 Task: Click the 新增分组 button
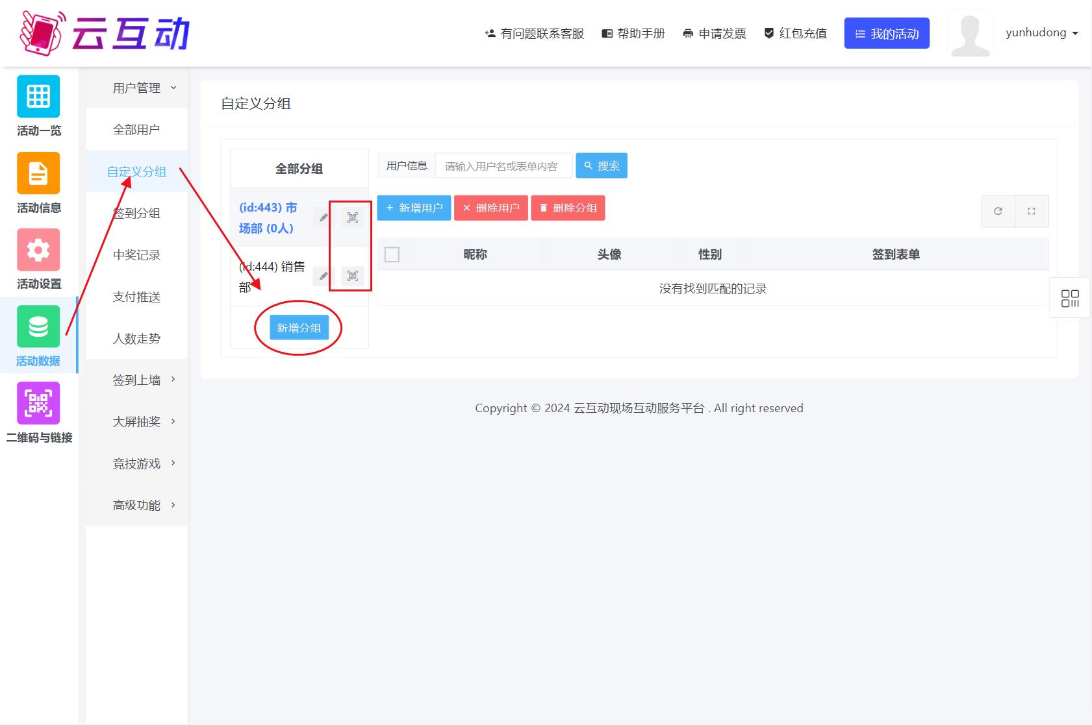(299, 328)
